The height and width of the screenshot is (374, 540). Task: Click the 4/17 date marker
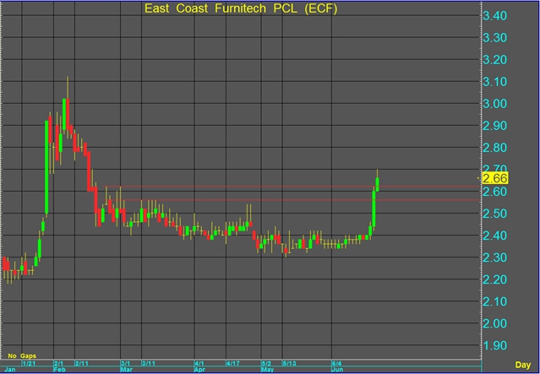point(233,363)
